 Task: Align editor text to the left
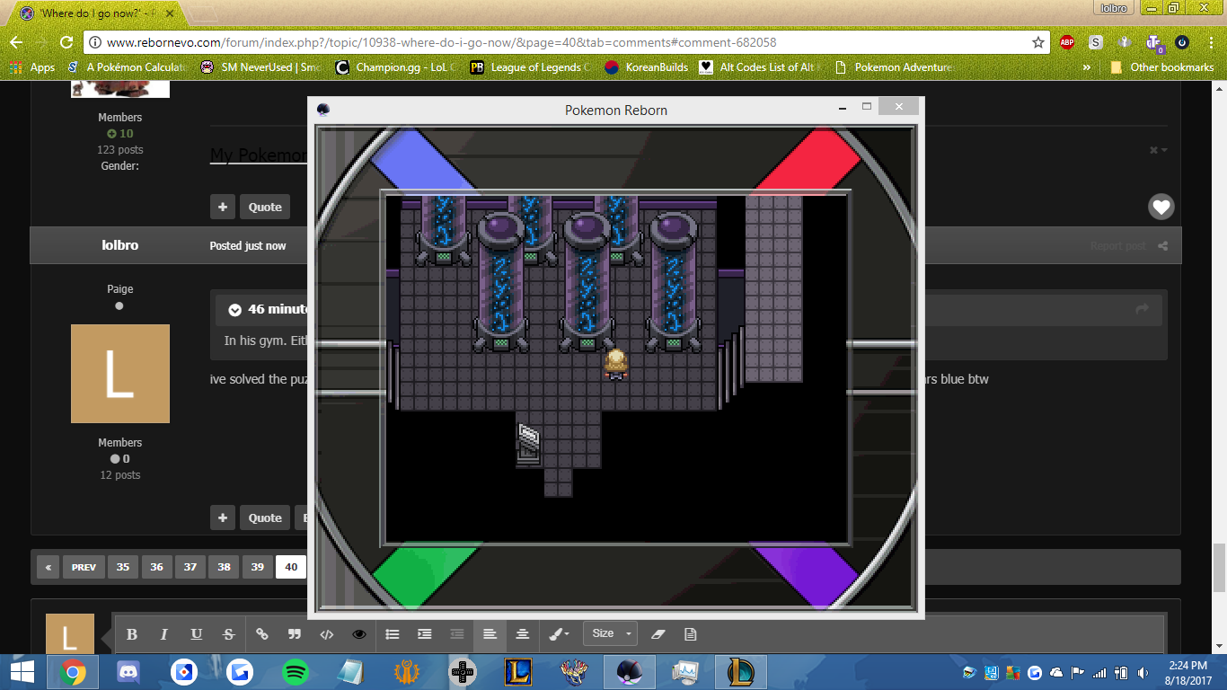490,634
